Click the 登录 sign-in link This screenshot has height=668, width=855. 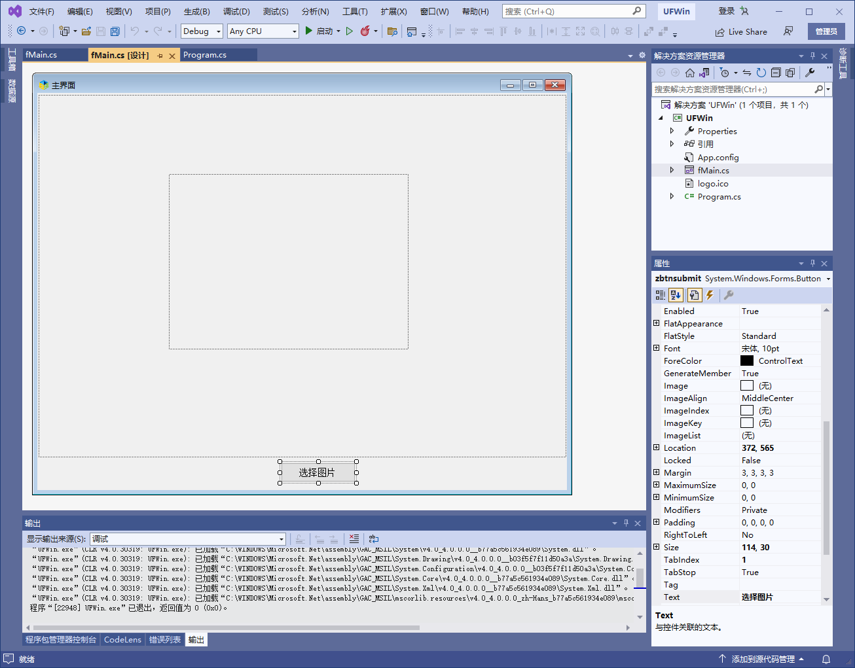click(727, 11)
